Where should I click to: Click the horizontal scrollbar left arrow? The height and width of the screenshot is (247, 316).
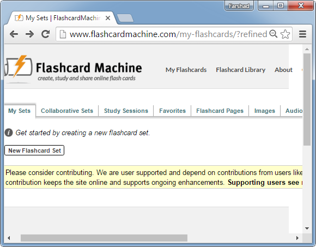(x=9, y=238)
